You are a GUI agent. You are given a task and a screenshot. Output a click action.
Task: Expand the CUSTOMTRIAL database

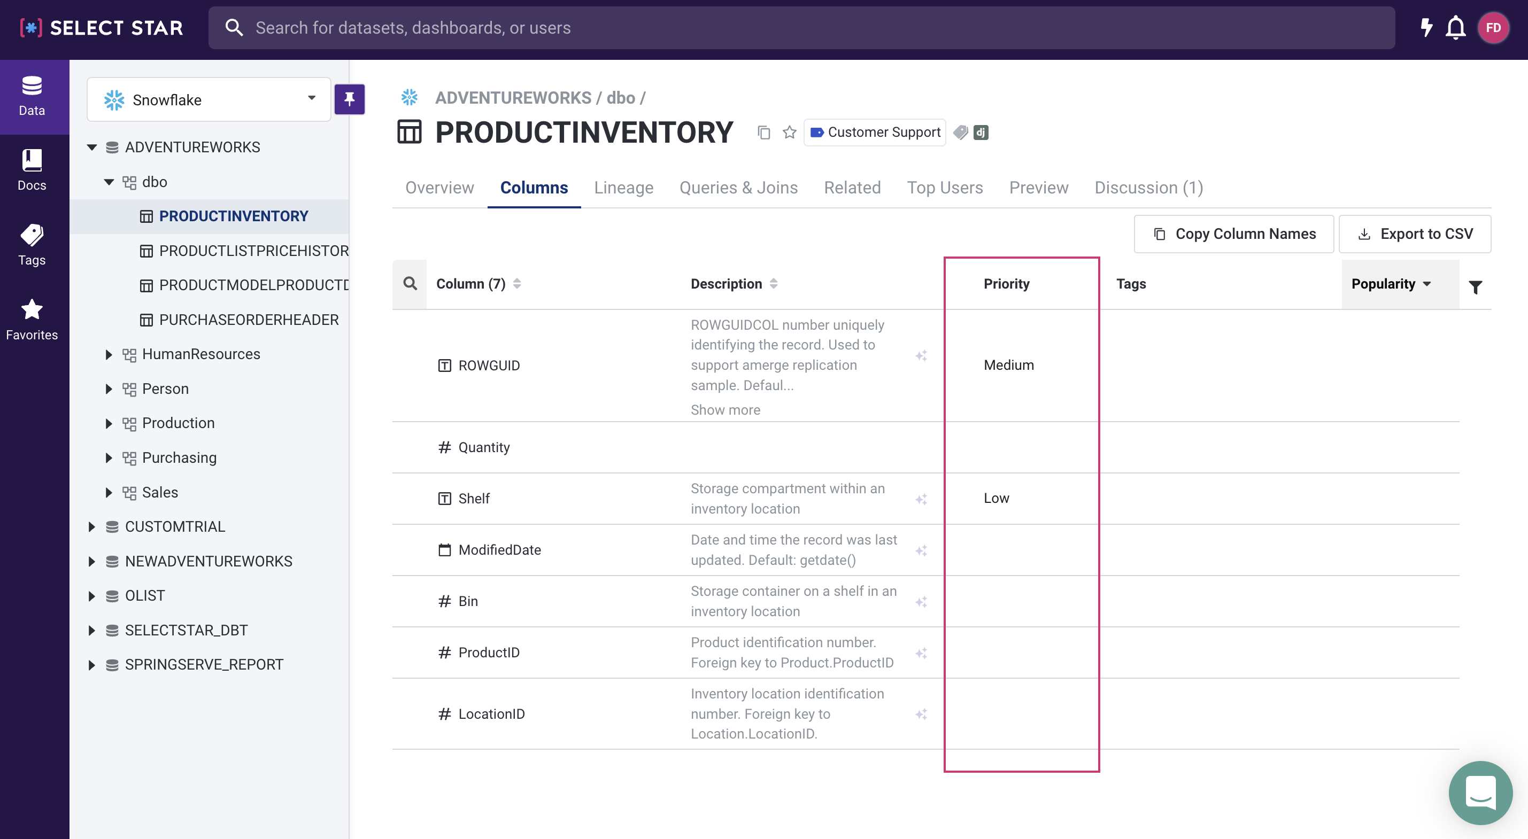coord(92,526)
